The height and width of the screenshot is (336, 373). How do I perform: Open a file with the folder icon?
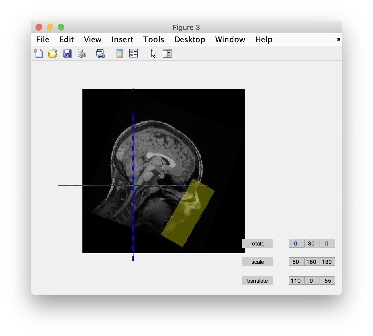click(52, 53)
